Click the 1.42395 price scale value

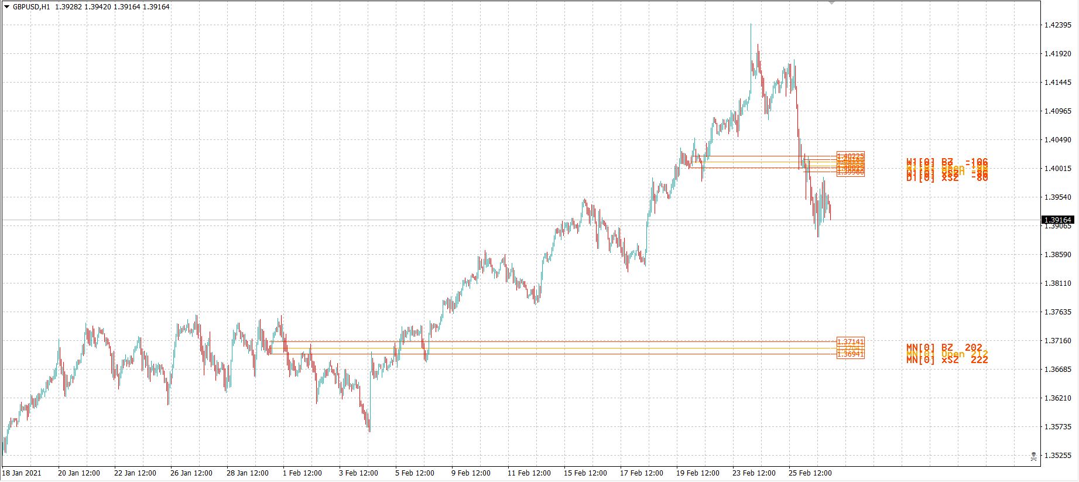pos(1058,25)
